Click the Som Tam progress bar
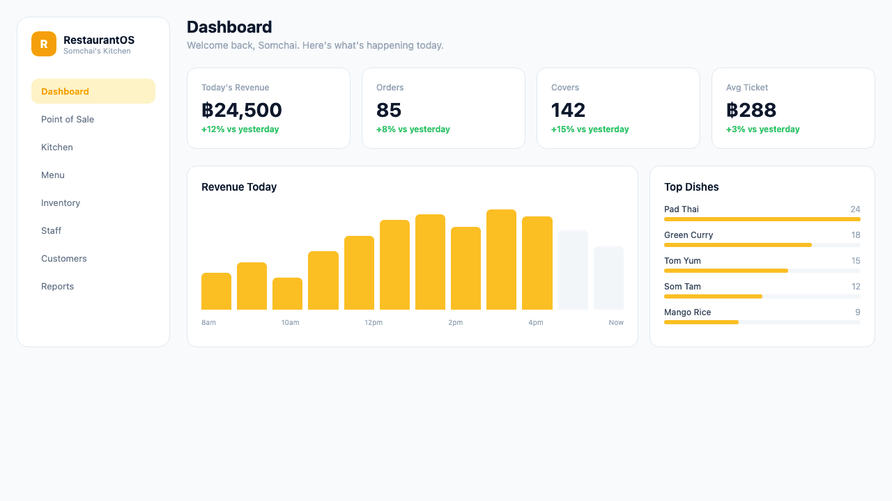The width and height of the screenshot is (892, 501). [x=762, y=296]
